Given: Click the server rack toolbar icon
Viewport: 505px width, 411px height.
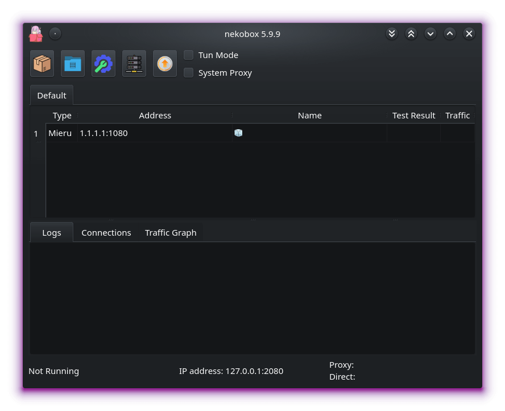Looking at the screenshot, I should click(x=134, y=63).
